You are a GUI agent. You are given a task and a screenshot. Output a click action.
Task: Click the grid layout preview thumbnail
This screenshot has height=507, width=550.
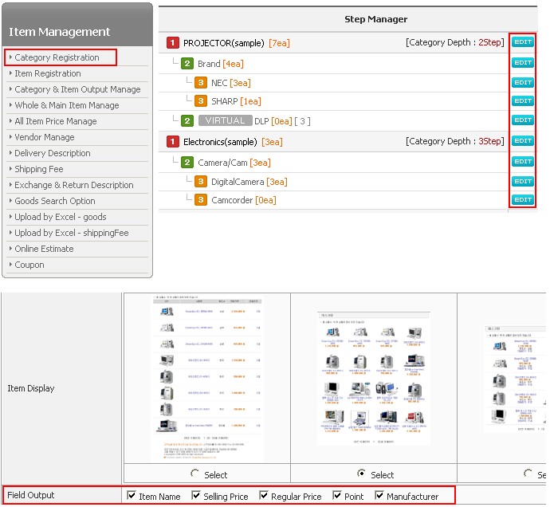coord(373,379)
